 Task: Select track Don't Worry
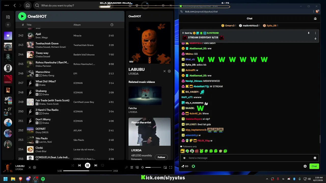pyautogui.click(x=43, y=119)
